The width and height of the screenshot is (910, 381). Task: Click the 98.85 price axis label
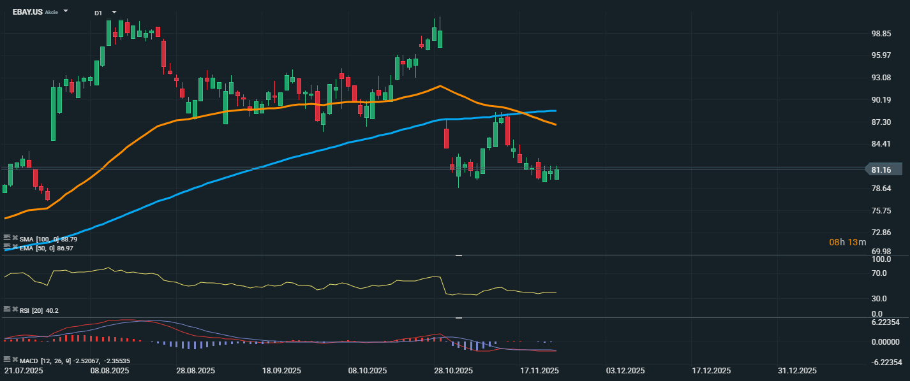click(x=881, y=34)
